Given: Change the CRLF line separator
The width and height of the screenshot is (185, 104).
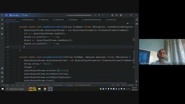Looking at the screenshot, I should coord(118,85).
